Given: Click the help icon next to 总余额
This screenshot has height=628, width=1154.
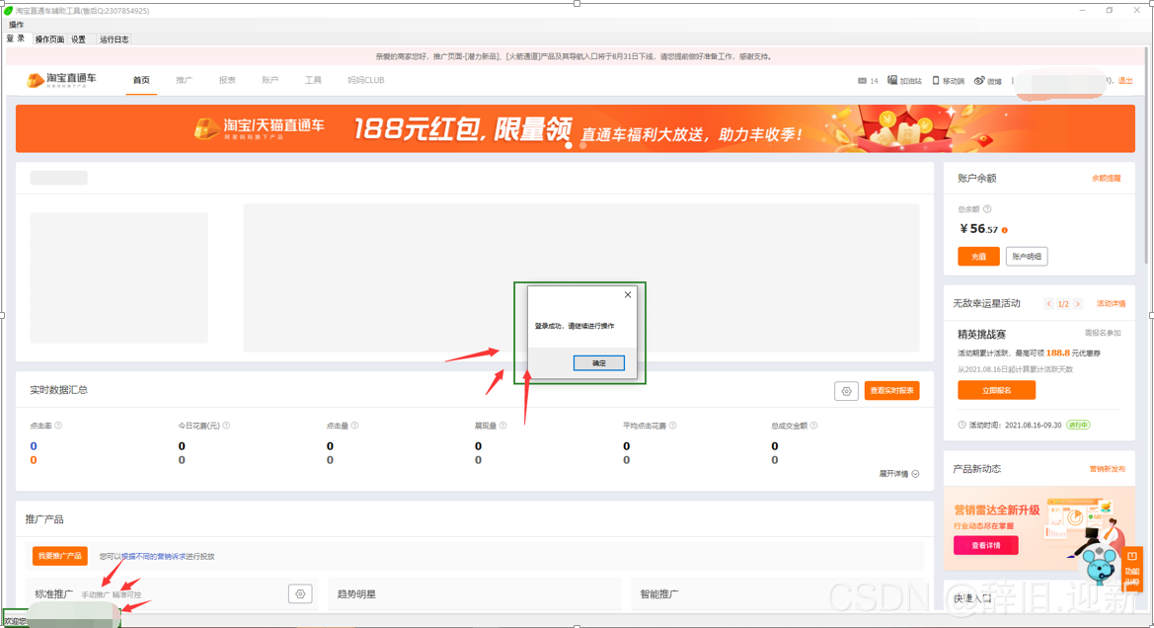Looking at the screenshot, I should coord(988,209).
